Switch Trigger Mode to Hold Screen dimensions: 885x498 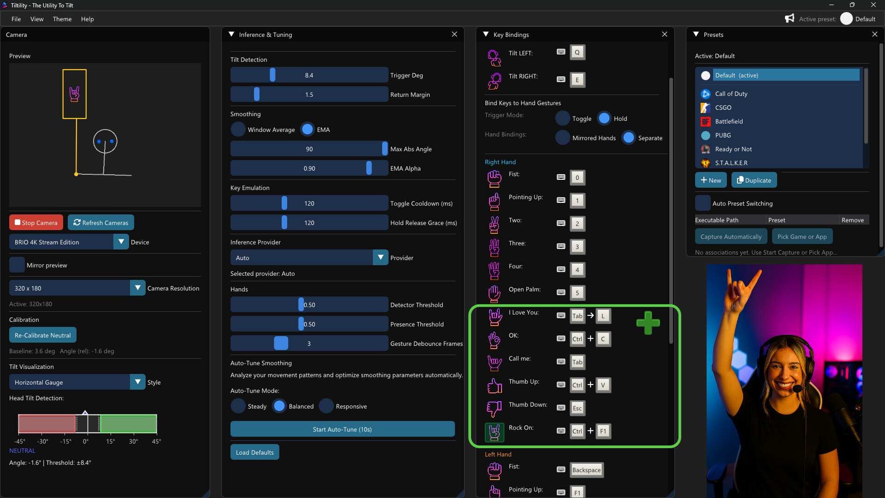(604, 118)
